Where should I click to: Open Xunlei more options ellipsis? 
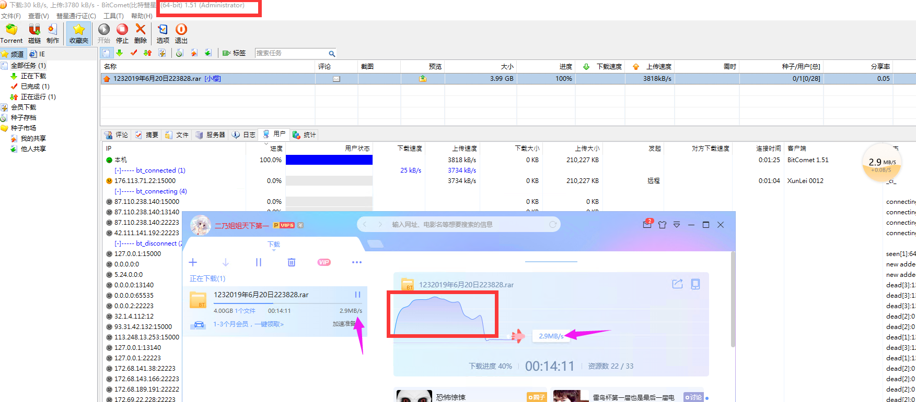(x=357, y=262)
